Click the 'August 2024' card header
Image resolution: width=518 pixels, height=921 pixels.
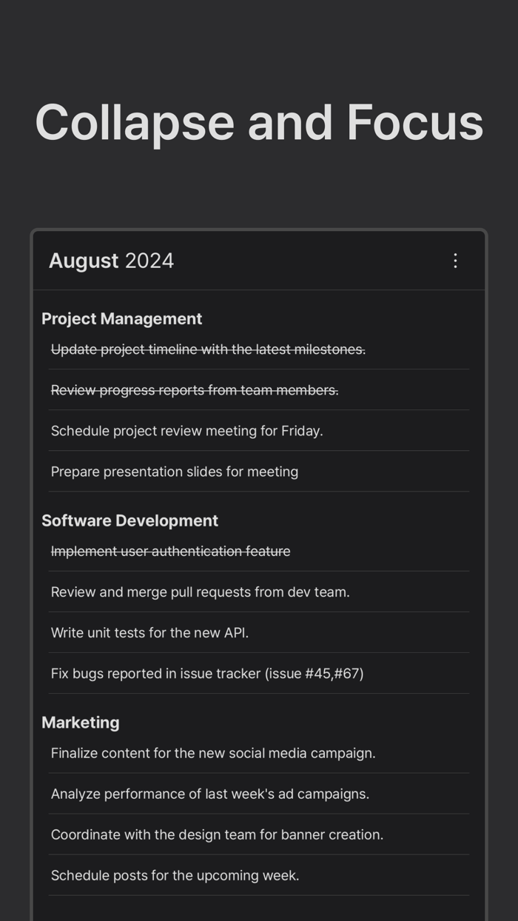click(x=111, y=261)
